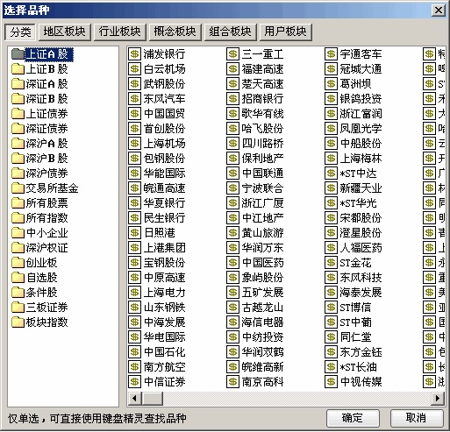Click the folder icon beside 交易所基金

coord(18,188)
